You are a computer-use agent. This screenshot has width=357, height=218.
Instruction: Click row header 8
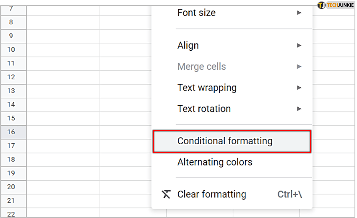click(11, 22)
